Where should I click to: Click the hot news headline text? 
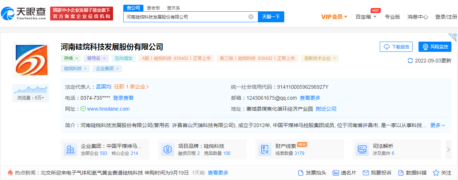114,173
